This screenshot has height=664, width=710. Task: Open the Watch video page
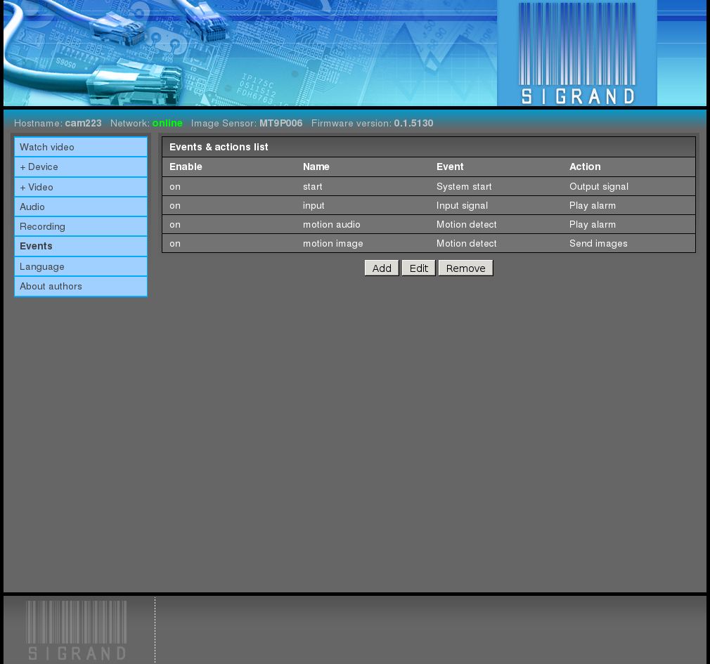point(81,147)
